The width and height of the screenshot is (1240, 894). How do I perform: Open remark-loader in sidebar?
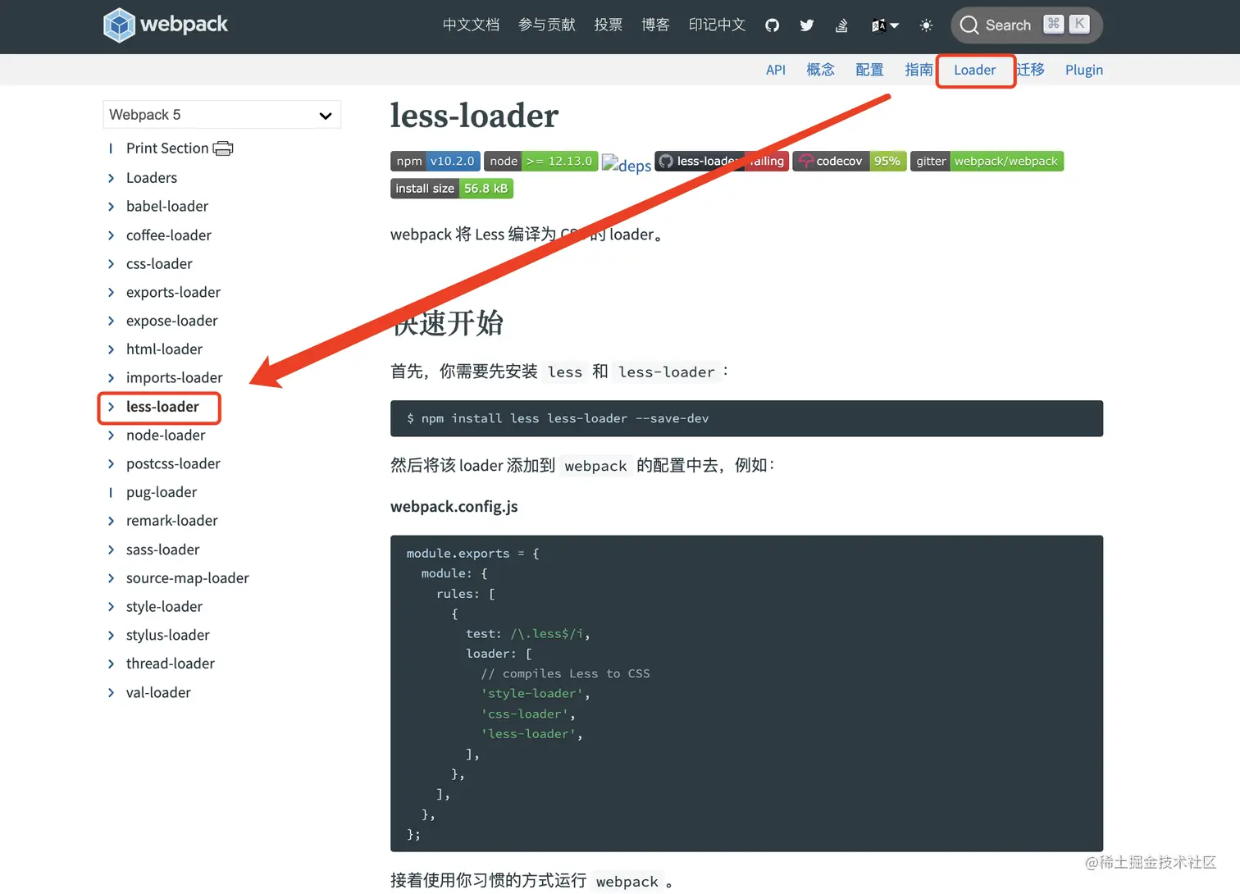[x=172, y=521]
